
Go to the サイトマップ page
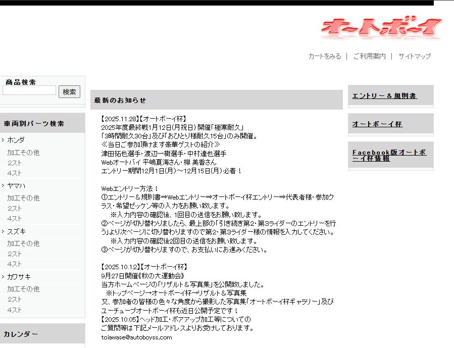(x=414, y=57)
